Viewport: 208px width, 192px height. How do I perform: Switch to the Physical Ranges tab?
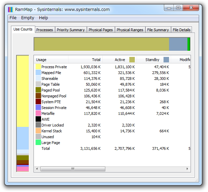point(130,30)
